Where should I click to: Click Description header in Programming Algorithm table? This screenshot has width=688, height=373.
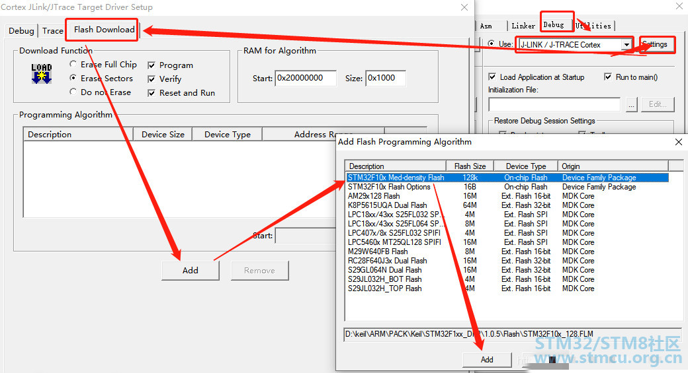tap(78, 135)
